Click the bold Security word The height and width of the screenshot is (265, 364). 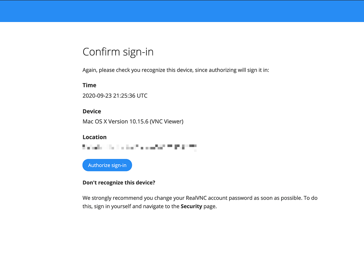point(191,206)
